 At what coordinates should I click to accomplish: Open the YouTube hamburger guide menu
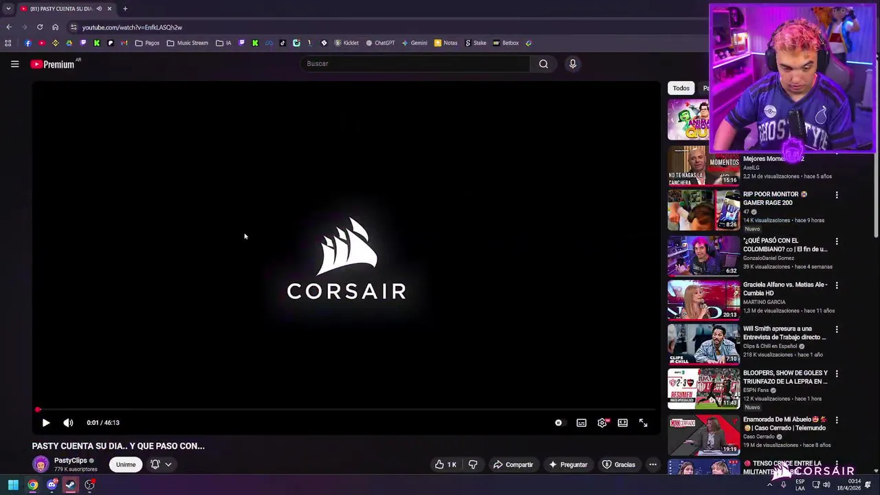(x=14, y=64)
